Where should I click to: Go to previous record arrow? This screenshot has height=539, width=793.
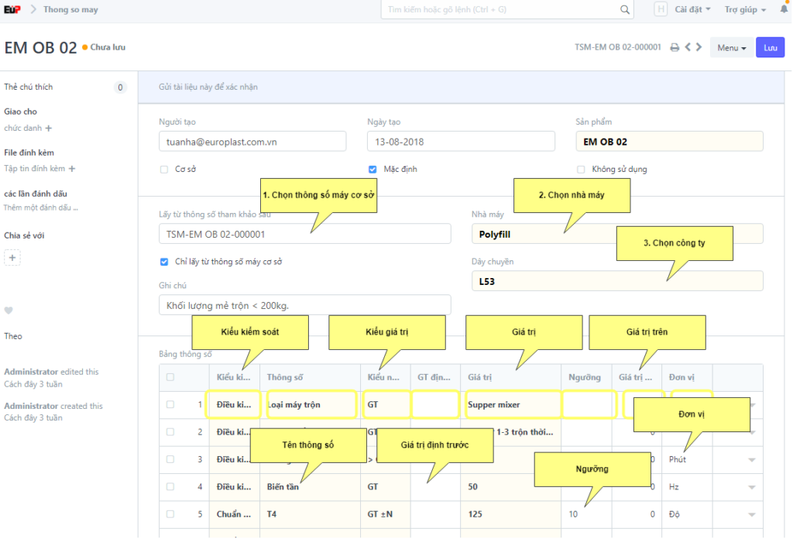688,47
